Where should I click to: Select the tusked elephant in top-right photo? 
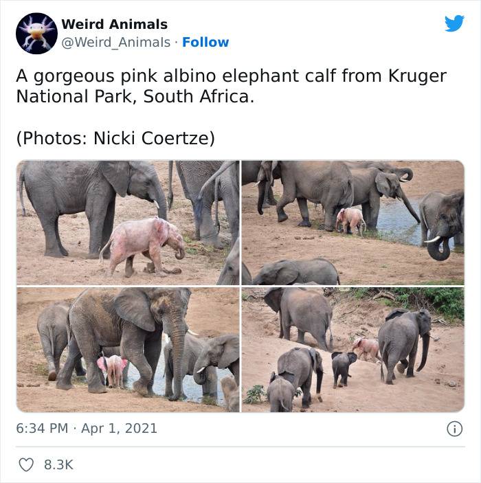tap(441, 225)
